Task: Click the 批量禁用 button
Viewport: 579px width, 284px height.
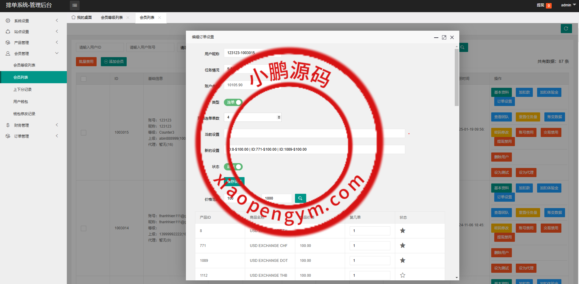Action: pyautogui.click(x=86, y=62)
